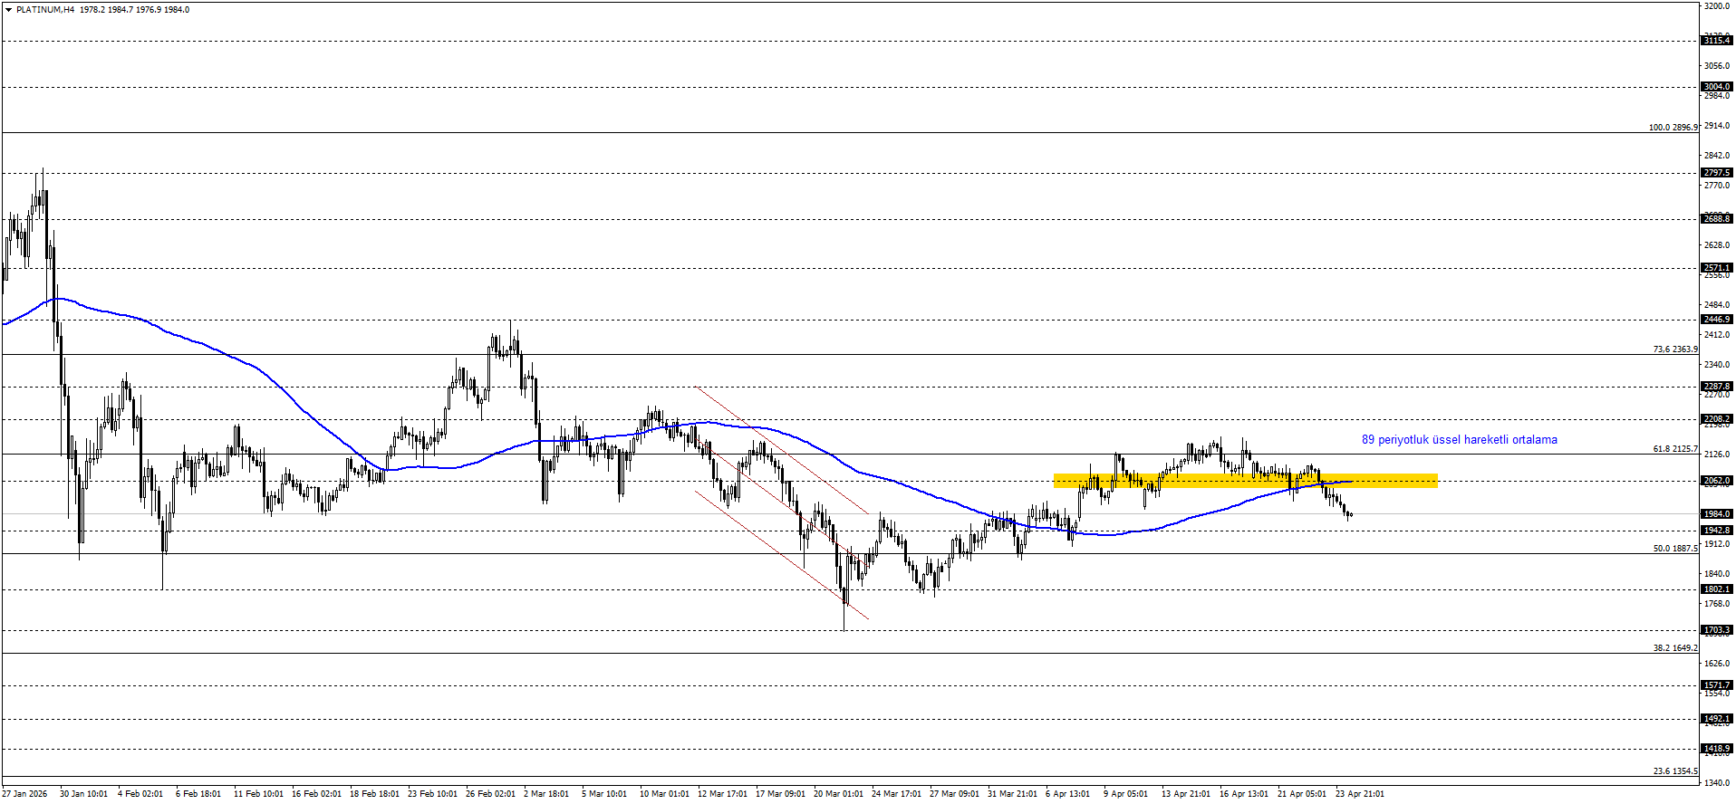1736x804 pixels.
Task: Click the 13 Apr 21:01 time label
Action: (1186, 794)
